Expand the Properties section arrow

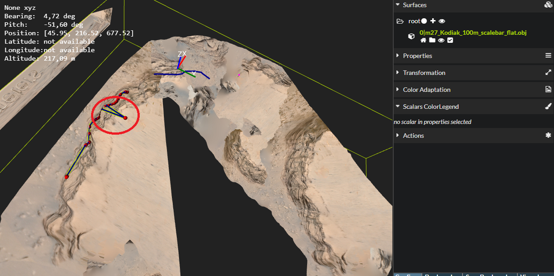click(397, 56)
